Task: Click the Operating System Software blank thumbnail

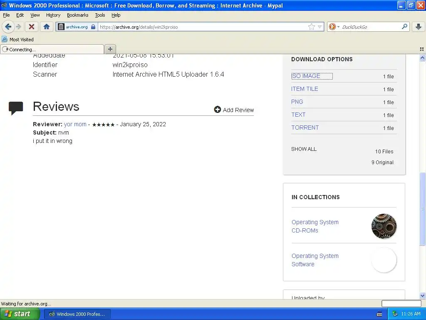Action: pos(384,260)
